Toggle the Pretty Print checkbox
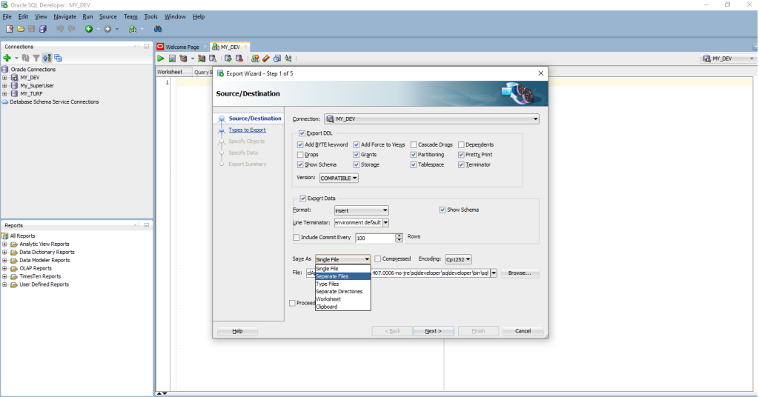This screenshot has width=759, height=397. click(x=461, y=155)
